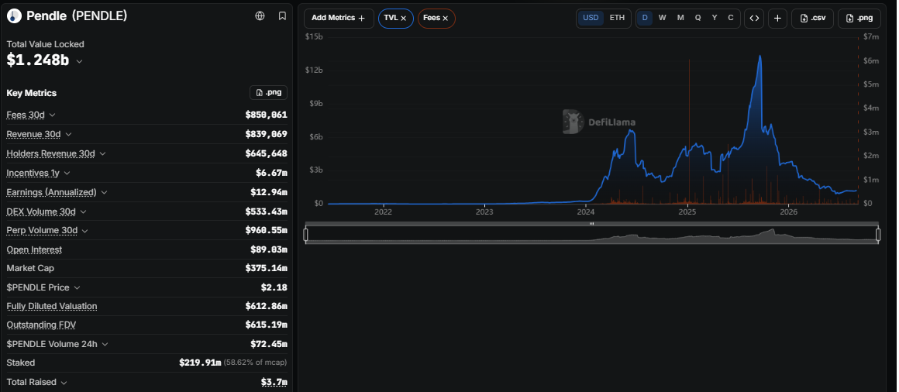Screen dimensions: 899x392
Task: Click the Market Cap label
Action: coord(30,268)
